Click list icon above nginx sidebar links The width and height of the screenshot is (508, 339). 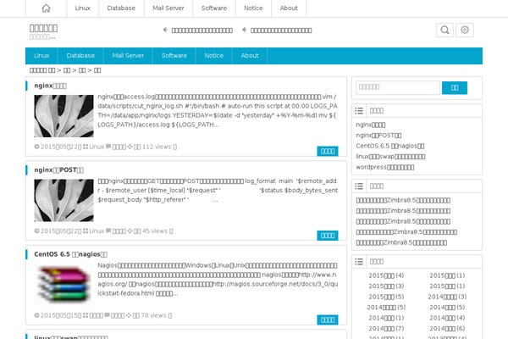pyautogui.click(x=359, y=111)
